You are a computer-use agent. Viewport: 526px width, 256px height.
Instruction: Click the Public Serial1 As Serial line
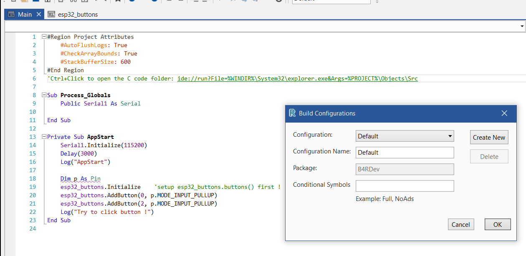tap(101, 103)
